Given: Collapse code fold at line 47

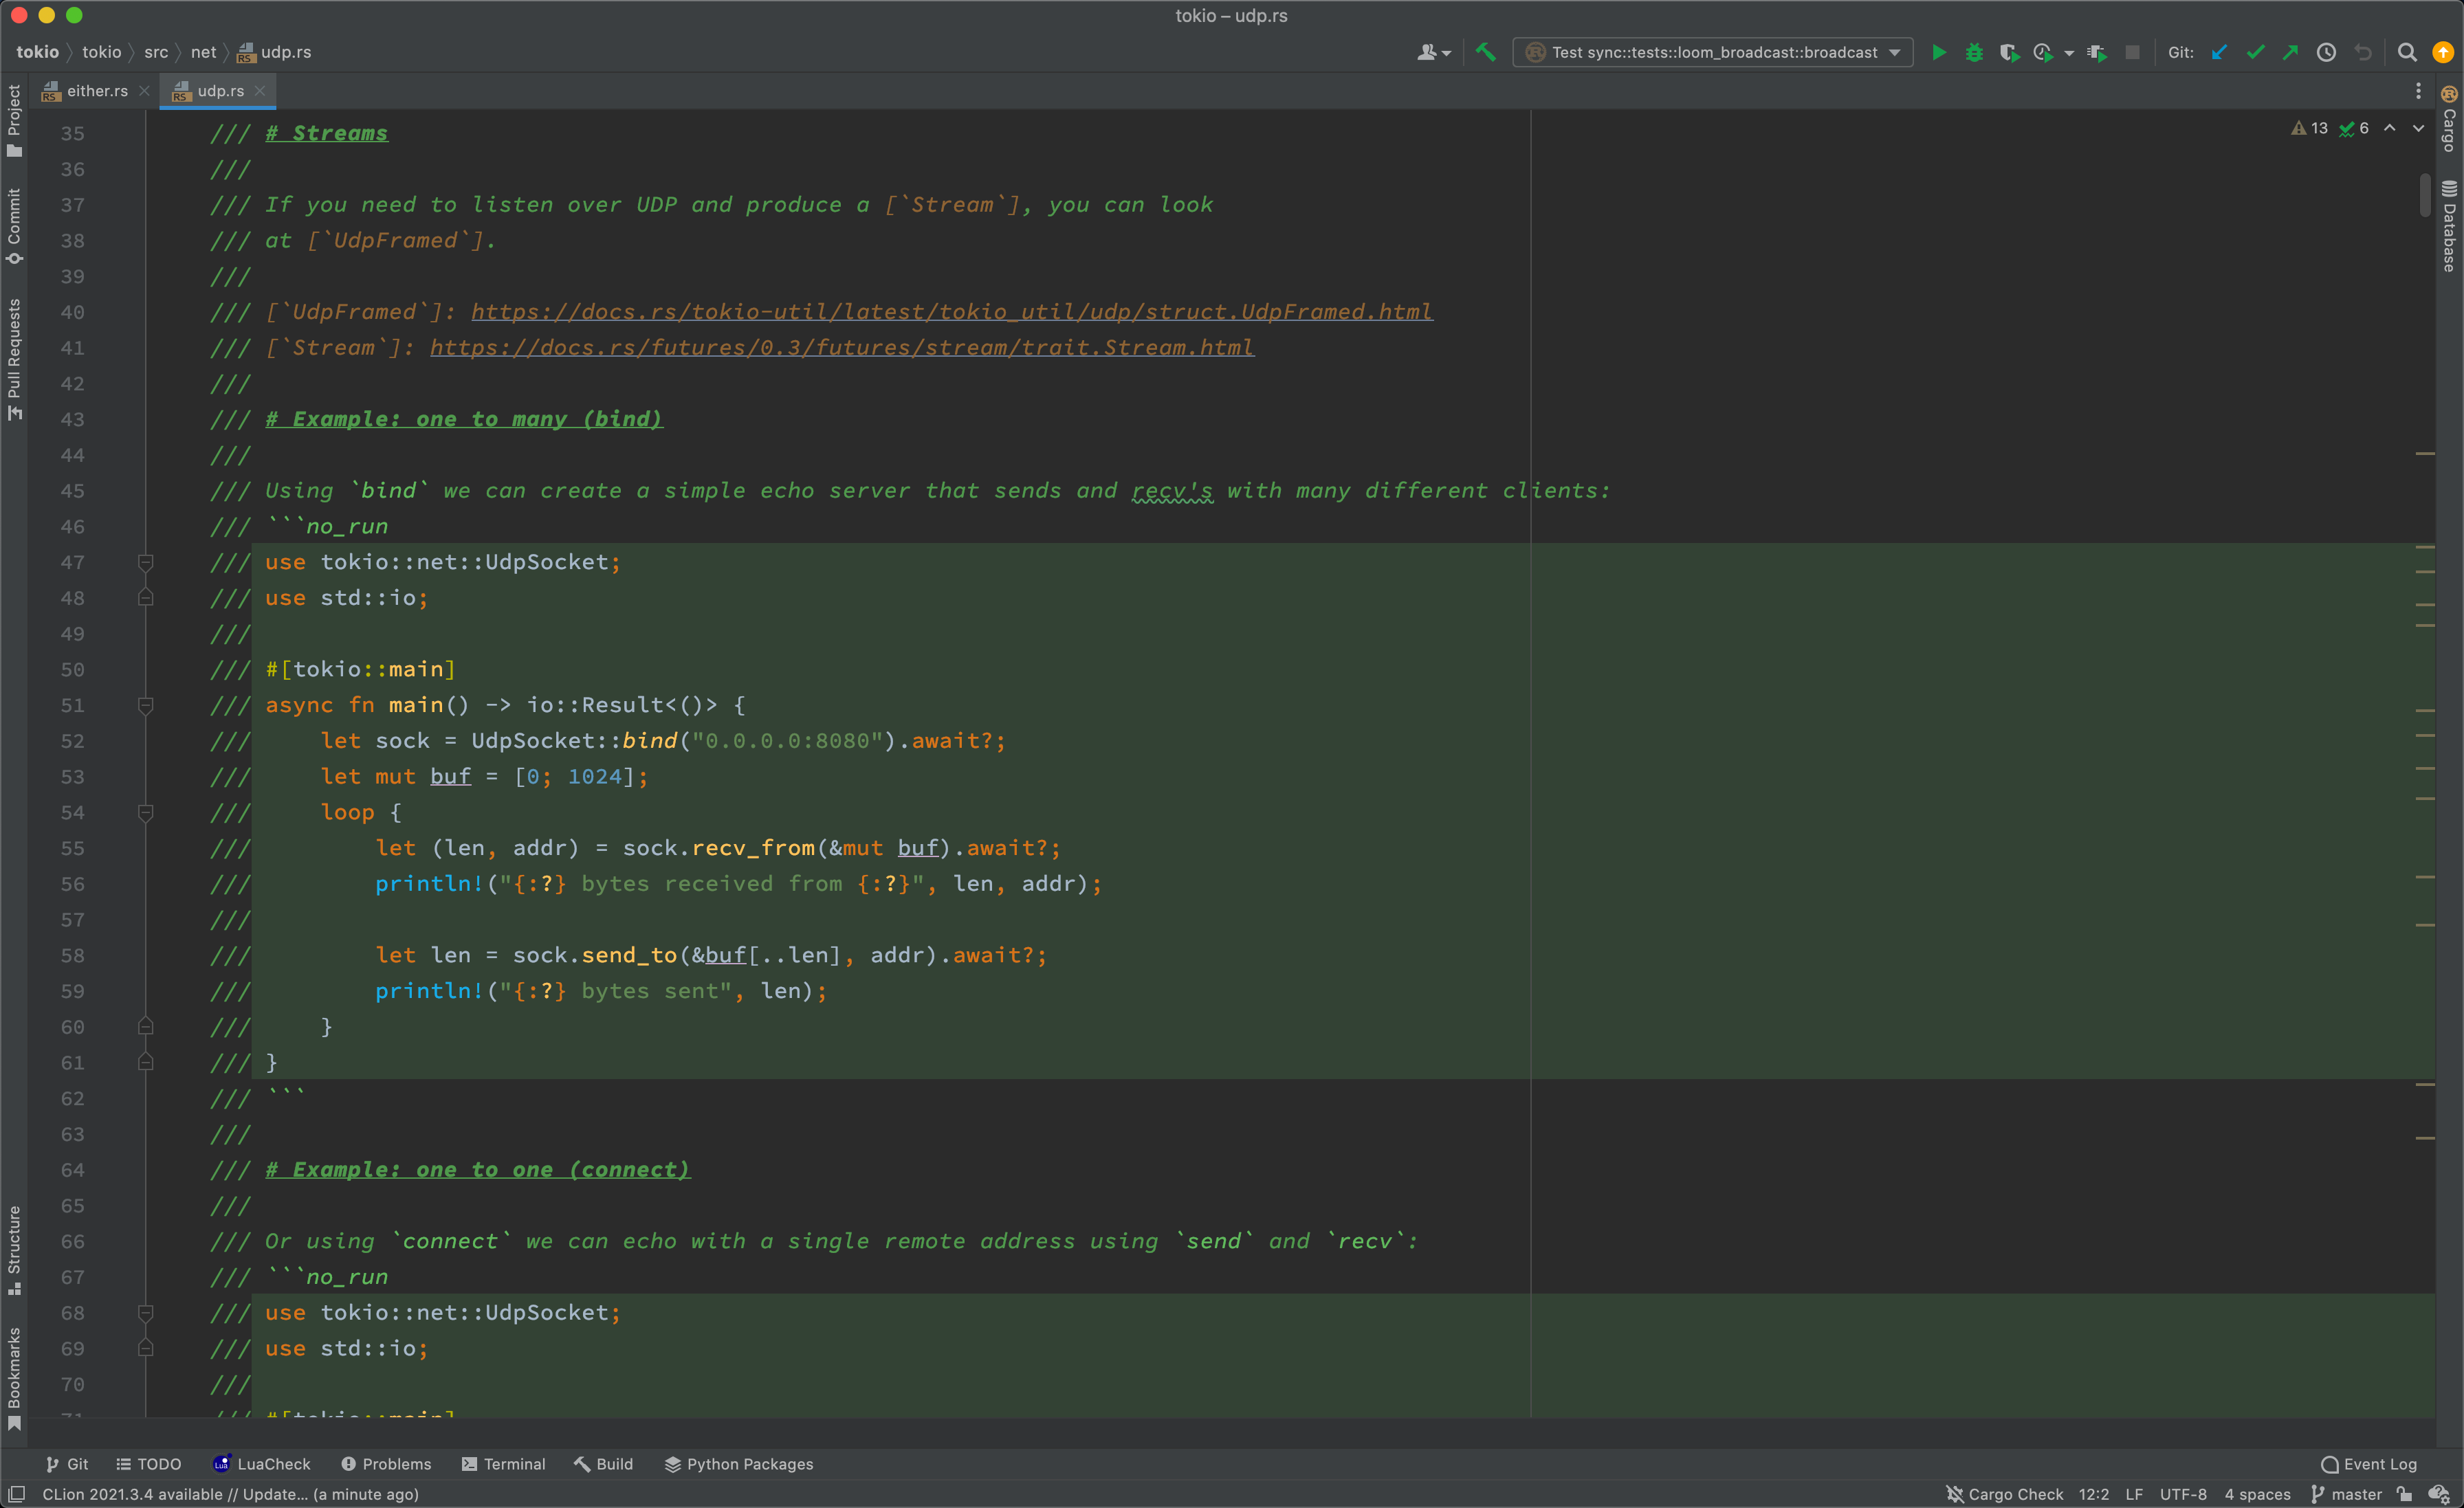Looking at the screenshot, I should click(x=145, y=562).
